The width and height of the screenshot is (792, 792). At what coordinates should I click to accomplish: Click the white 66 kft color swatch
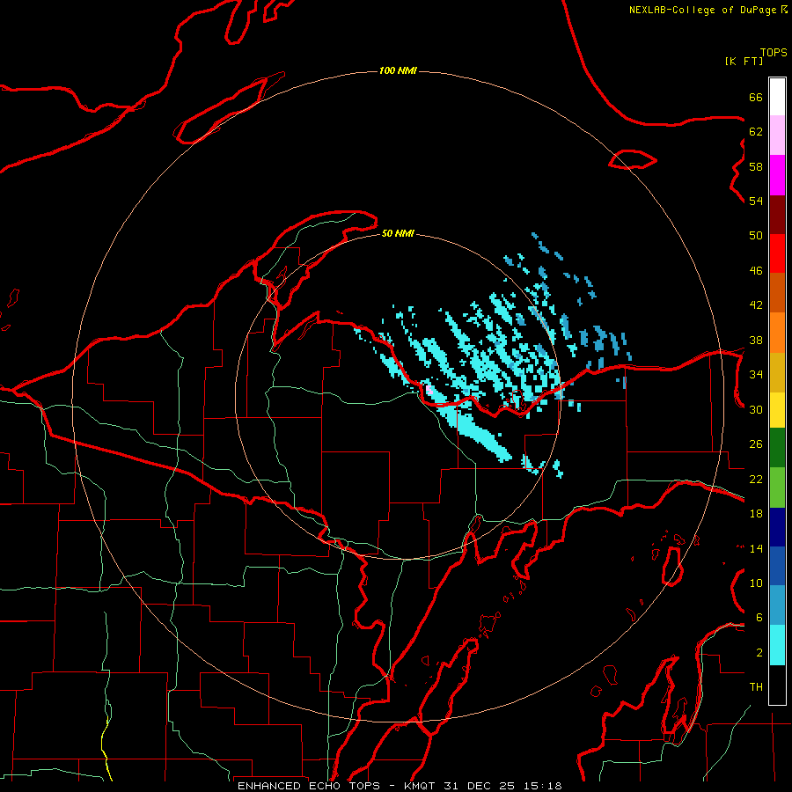coord(777,97)
